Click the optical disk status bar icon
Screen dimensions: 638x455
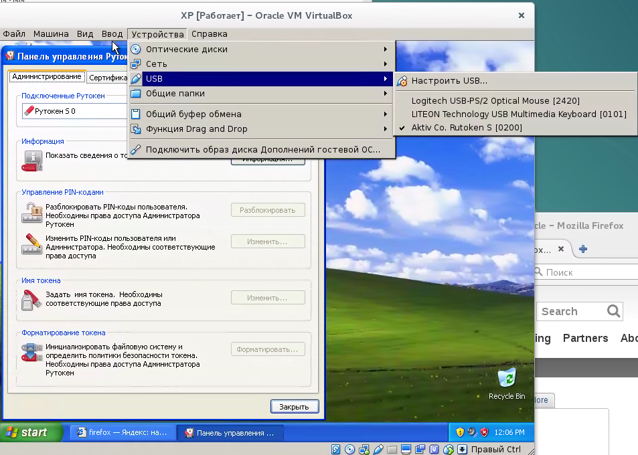click(349, 449)
